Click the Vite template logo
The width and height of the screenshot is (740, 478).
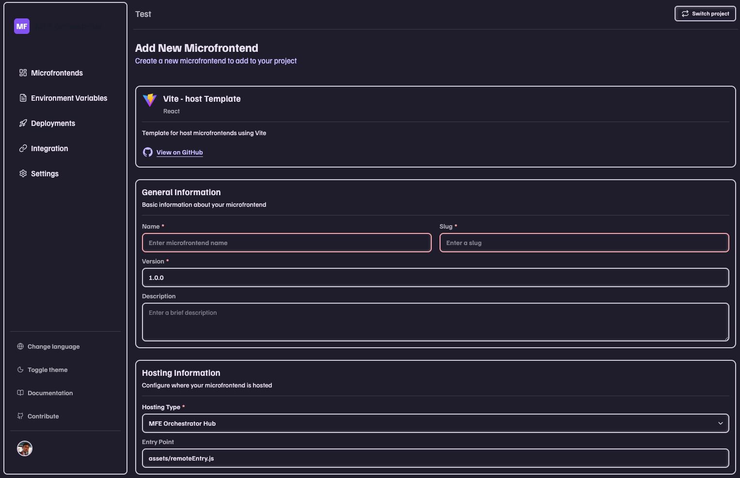(149, 100)
